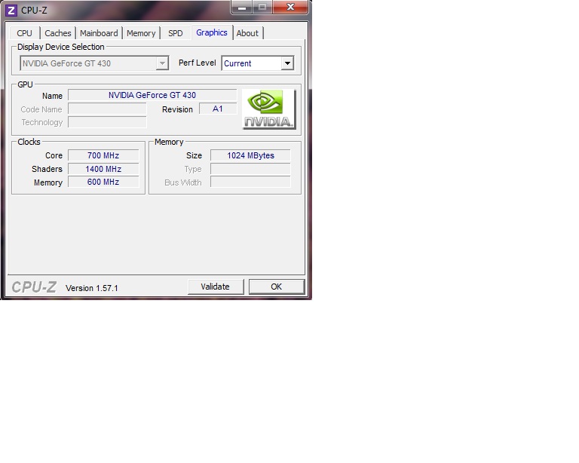The height and width of the screenshot is (463, 579).
Task: Click the GPU Name field
Action: point(152,95)
